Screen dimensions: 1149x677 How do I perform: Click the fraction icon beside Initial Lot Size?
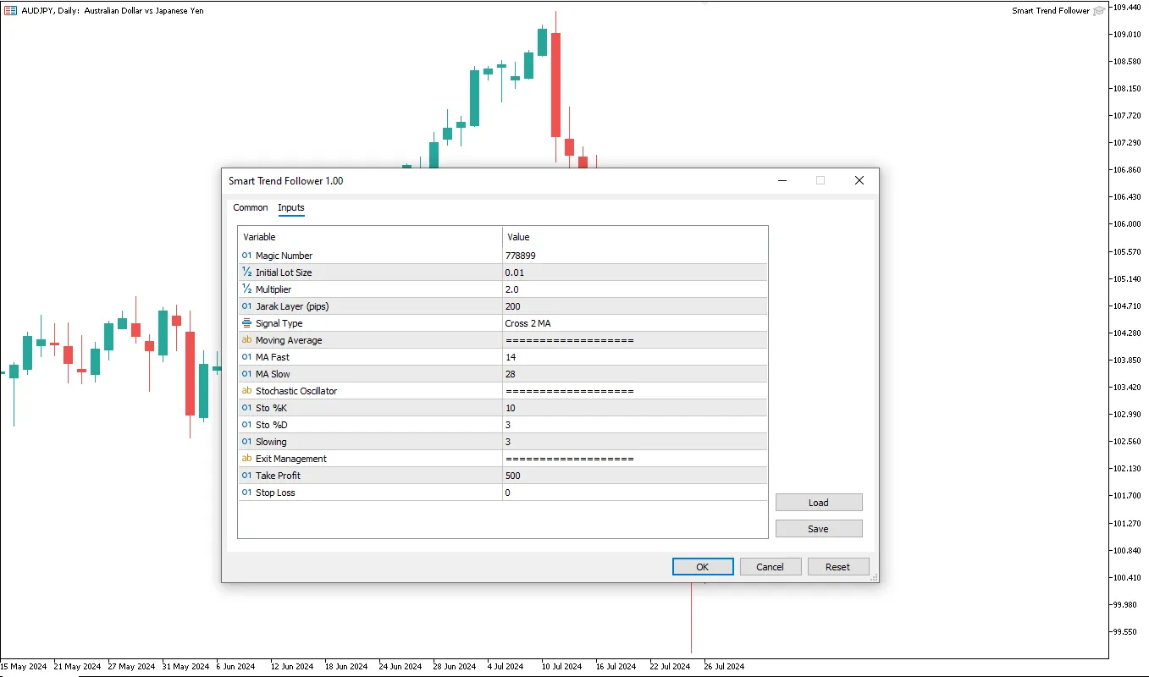[x=247, y=272]
